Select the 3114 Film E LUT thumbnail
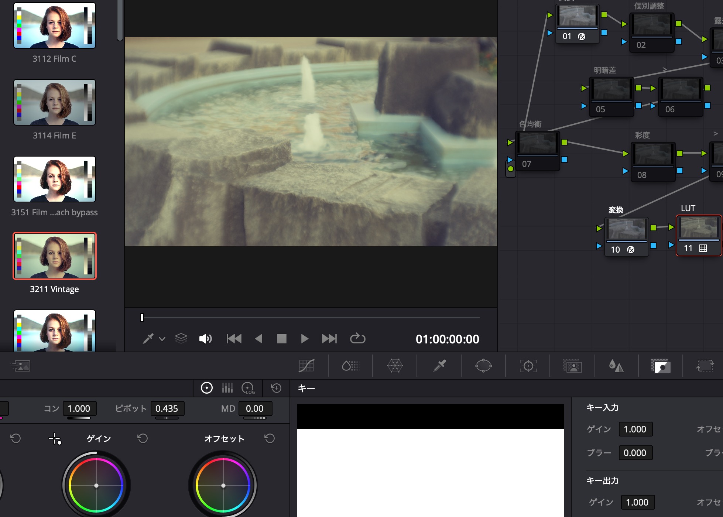Image resolution: width=723 pixels, height=517 pixels. pyautogui.click(x=55, y=103)
